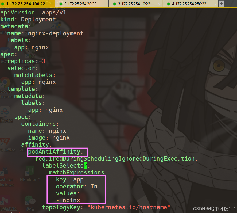The image size is (237, 213).
Task: Click the '- name: nginx' container line
Action: click(x=44, y=131)
